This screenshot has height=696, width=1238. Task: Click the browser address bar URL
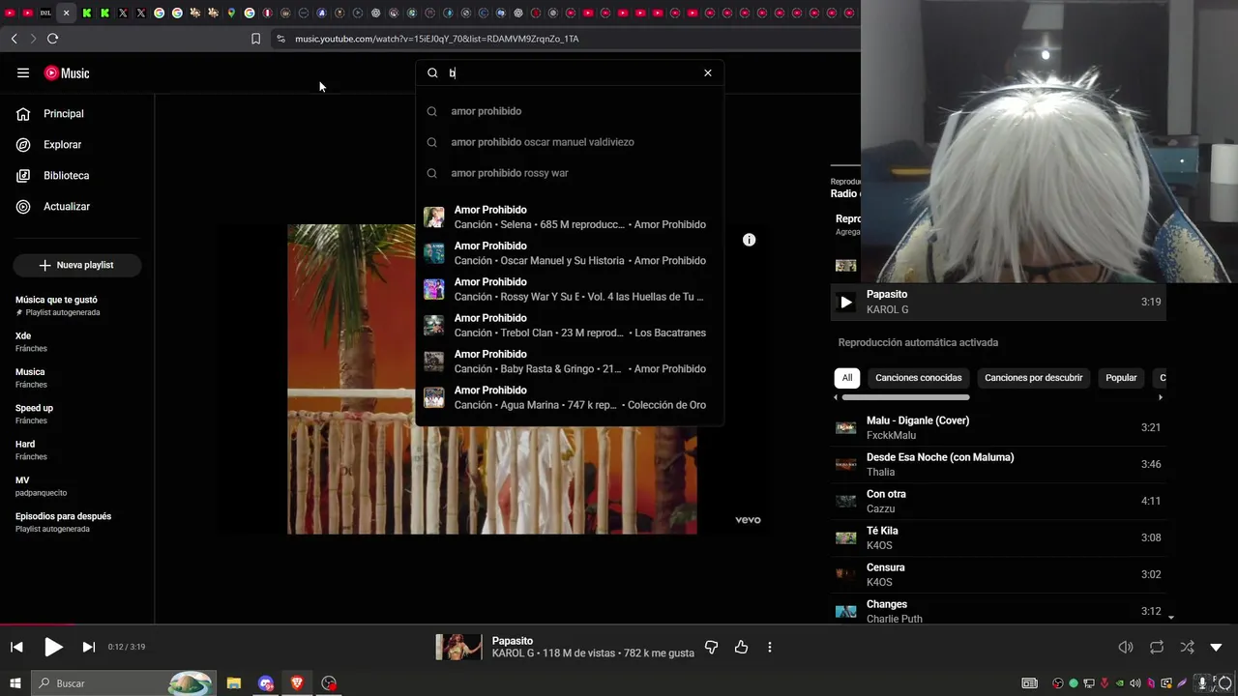(436, 39)
